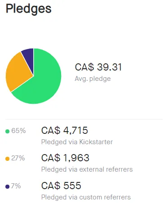Click the CA$ 4,715 amount

click(x=65, y=130)
